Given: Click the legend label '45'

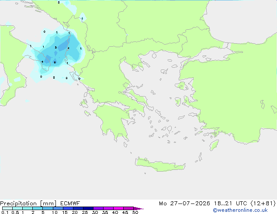Looking at the screenshot, I should click(x=125, y=212).
